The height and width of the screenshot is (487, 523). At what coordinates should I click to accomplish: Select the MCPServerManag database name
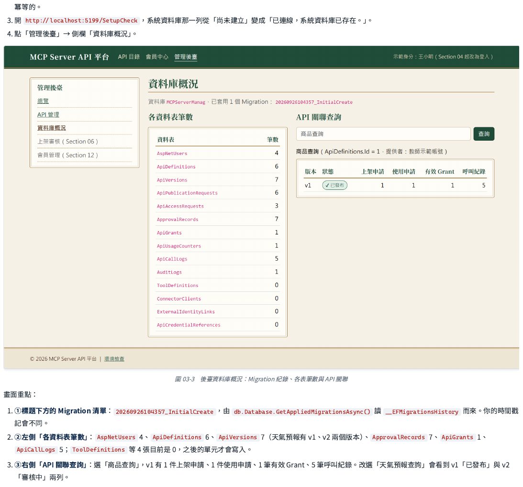186,102
